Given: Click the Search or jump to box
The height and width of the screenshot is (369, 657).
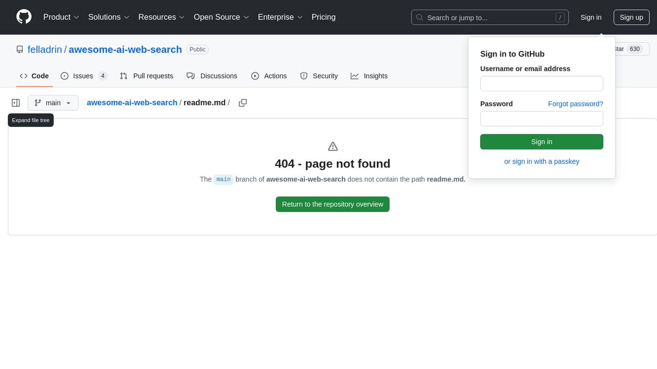Looking at the screenshot, I should pyautogui.click(x=490, y=17).
